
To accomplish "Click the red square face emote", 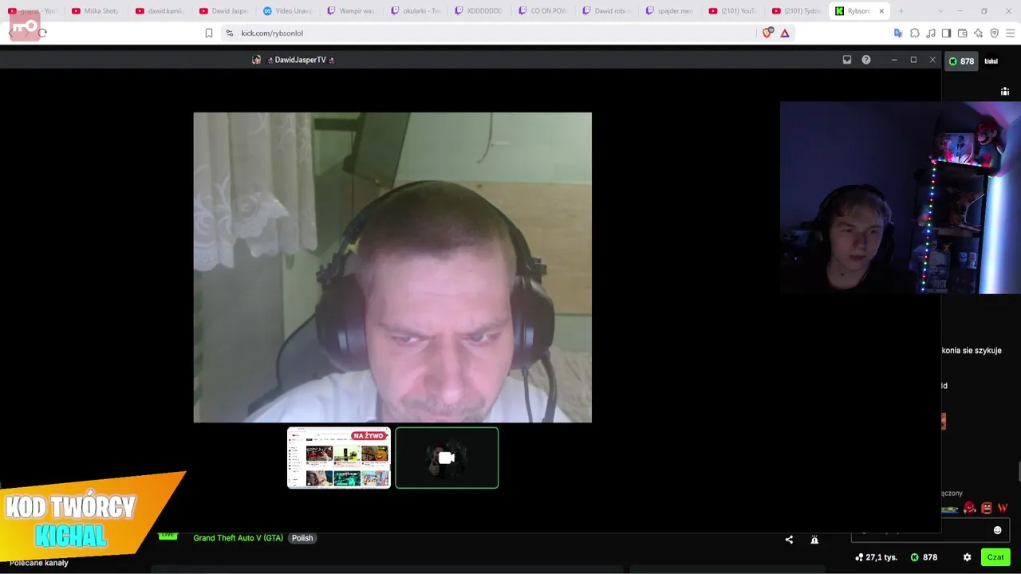I will pos(987,508).
